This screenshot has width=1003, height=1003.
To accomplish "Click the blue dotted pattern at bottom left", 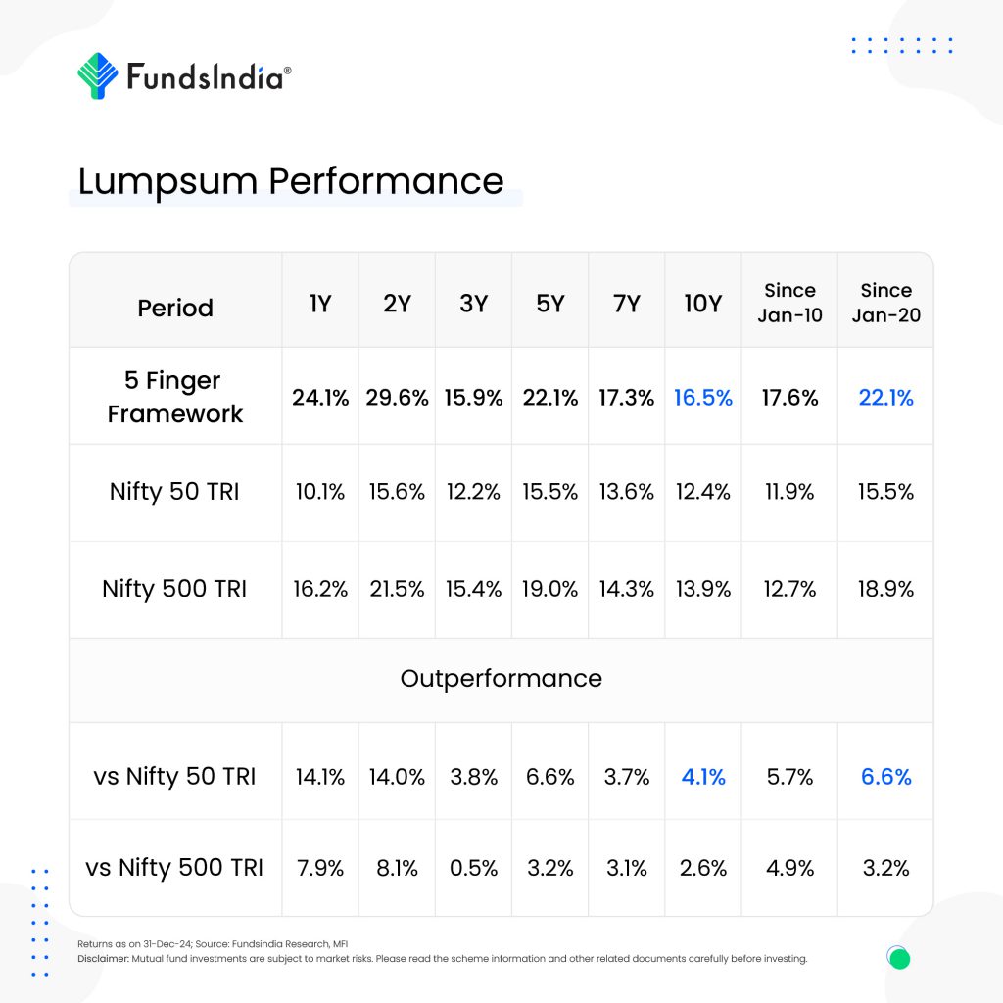I will (x=40, y=922).
